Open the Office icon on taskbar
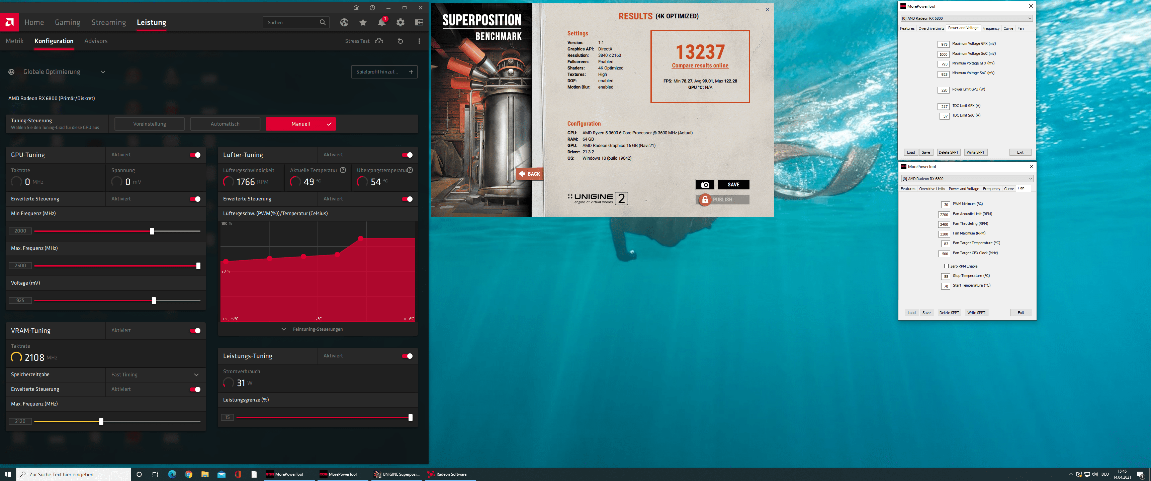 pyautogui.click(x=238, y=474)
